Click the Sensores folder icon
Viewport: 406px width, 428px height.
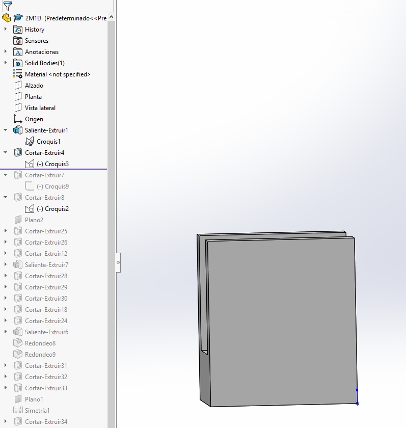click(x=18, y=41)
